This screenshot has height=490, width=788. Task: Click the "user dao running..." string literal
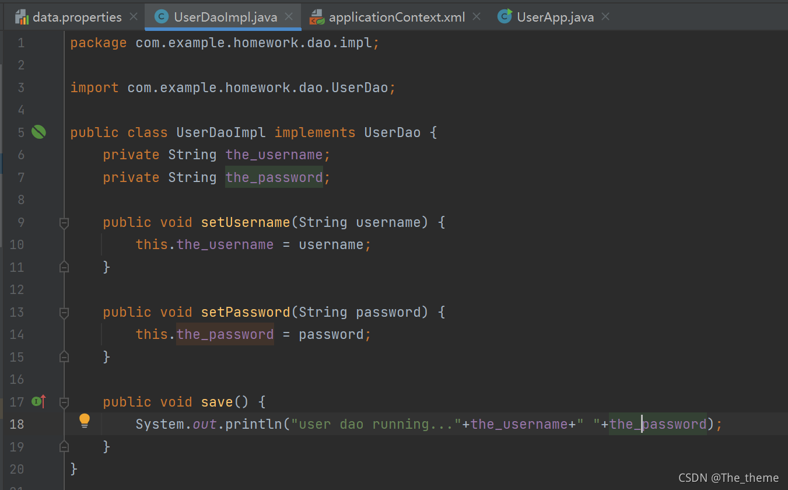tap(376, 424)
